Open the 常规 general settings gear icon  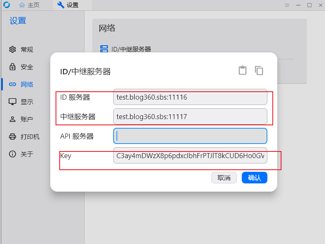[12, 49]
